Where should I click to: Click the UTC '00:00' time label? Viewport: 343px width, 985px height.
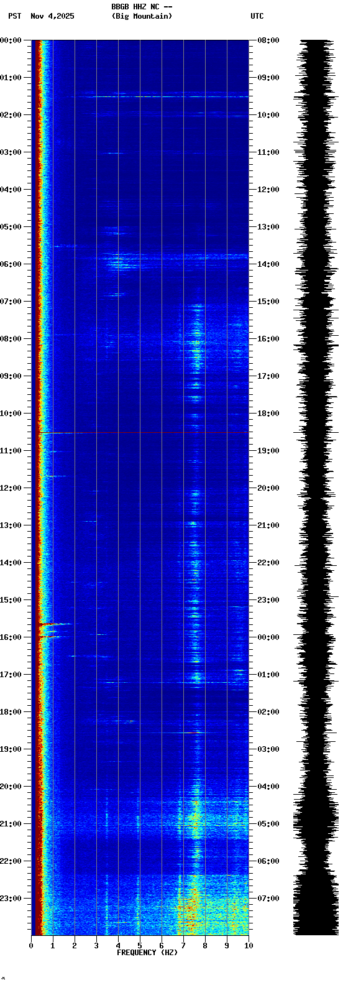pos(268,637)
